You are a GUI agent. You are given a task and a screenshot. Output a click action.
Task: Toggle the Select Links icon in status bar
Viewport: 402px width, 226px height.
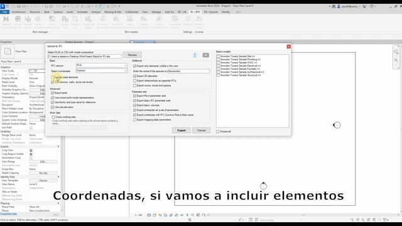[352, 220]
